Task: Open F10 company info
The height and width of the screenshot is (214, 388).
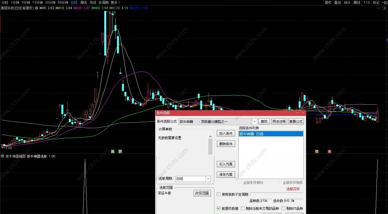Action: click(x=367, y=2)
